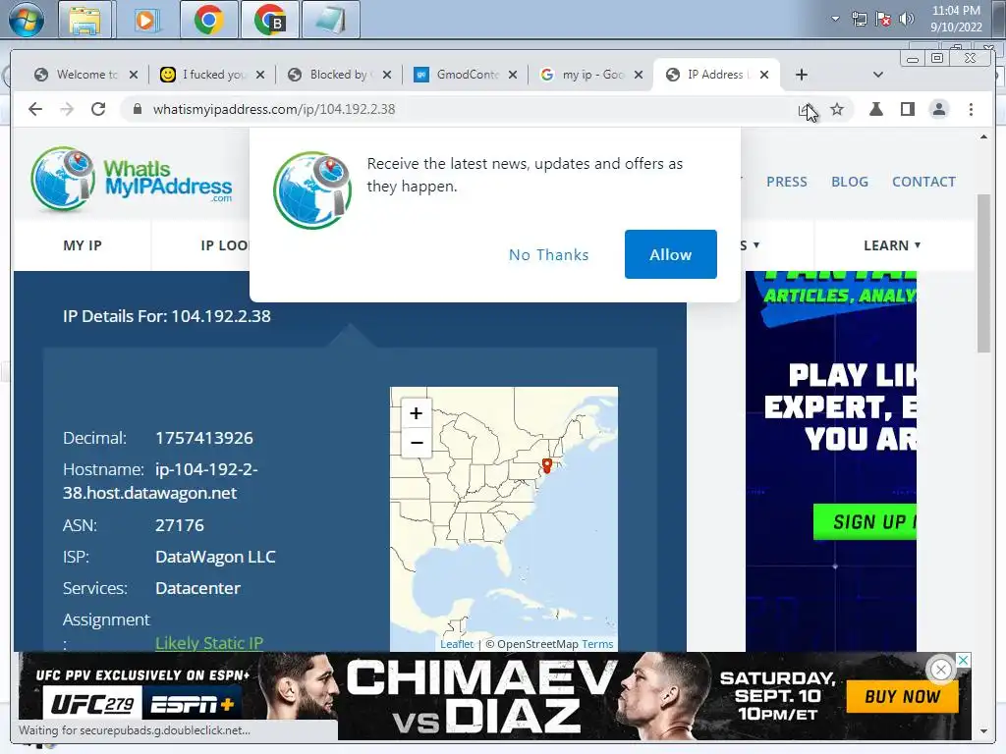The width and height of the screenshot is (1006, 754).
Task: Open Windows Explorer from the taskbar
Action: (x=85, y=20)
